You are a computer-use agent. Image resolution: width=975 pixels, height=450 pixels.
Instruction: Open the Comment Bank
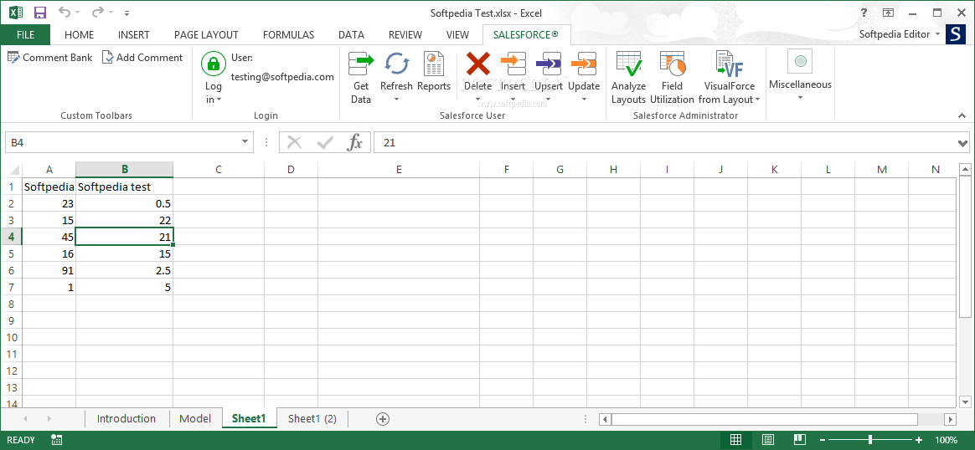coord(49,57)
